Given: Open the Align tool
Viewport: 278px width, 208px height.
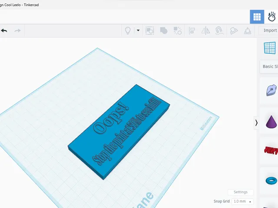Looking at the screenshot, I should [x=192, y=31].
